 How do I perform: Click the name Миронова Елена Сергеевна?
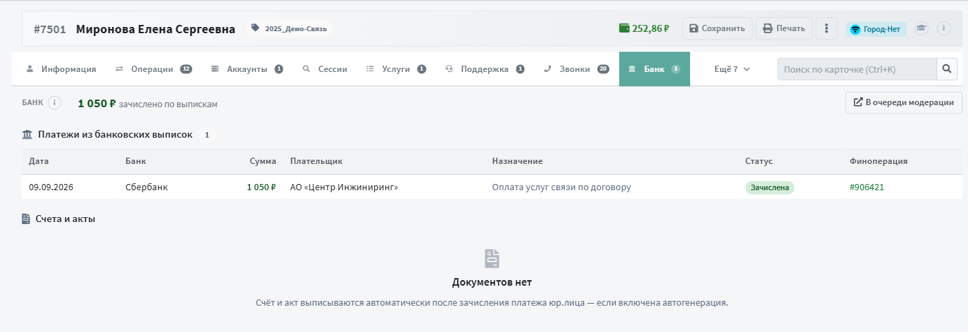coord(156,29)
